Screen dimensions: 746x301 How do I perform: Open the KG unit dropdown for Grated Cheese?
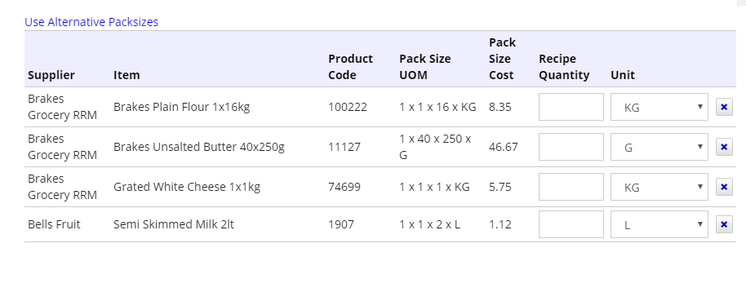(x=659, y=187)
